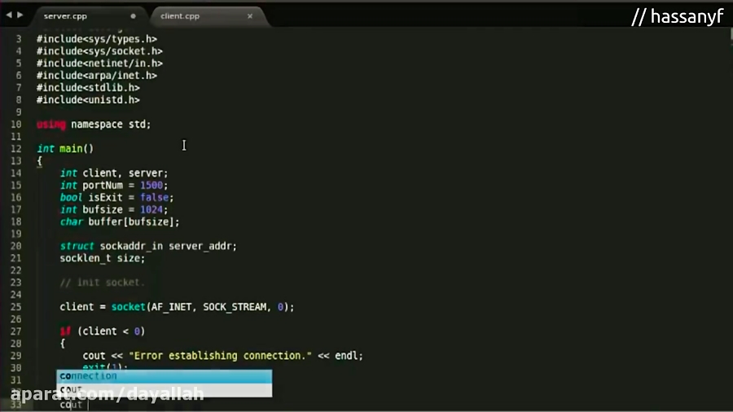Click 'socklen_t size;' line
Viewport: 733px width, 412px height.
[103, 258]
